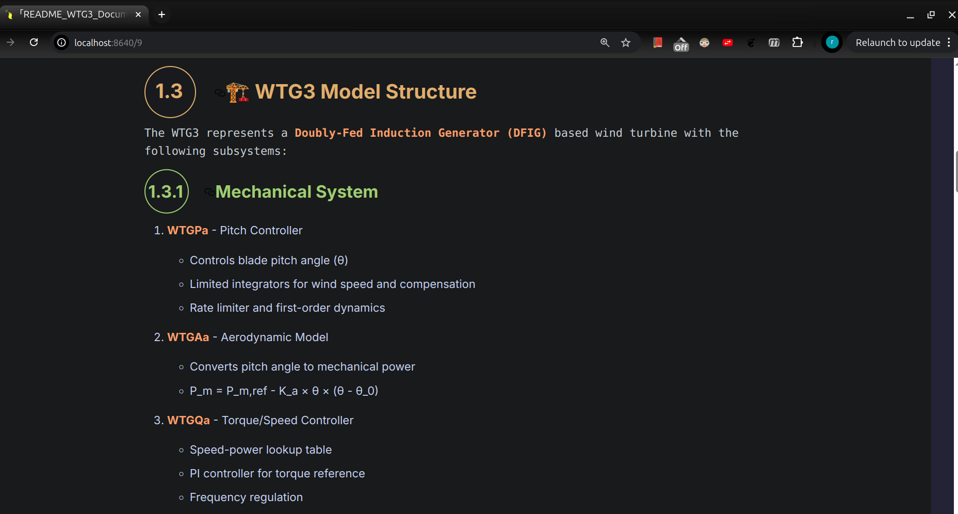Bookmark this page with the star icon
The height and width of the screenshot is (514, 958).
(x=626, y=42)
